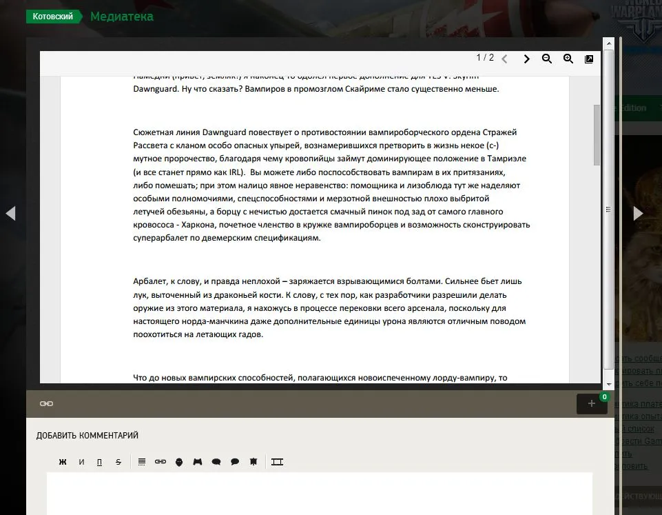Insert video using film strip icon
Image resolution: width=662 pixels, height=515 pixels.
click(277, 462)
